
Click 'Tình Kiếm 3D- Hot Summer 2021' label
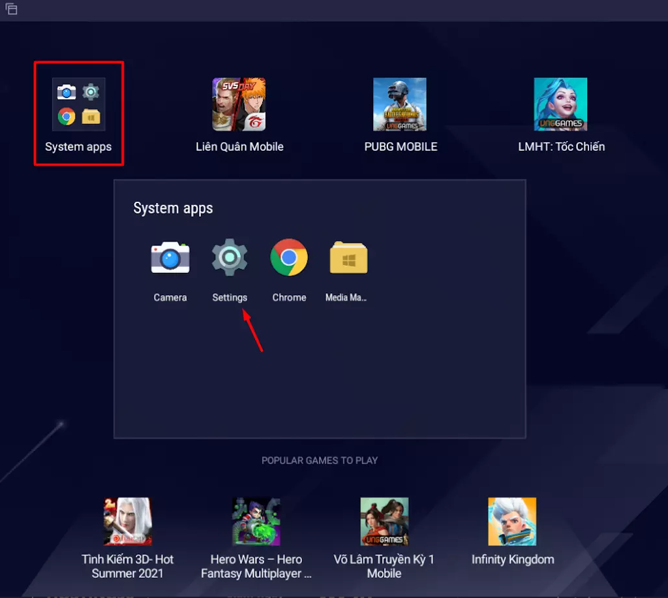[x=127, y=567]
